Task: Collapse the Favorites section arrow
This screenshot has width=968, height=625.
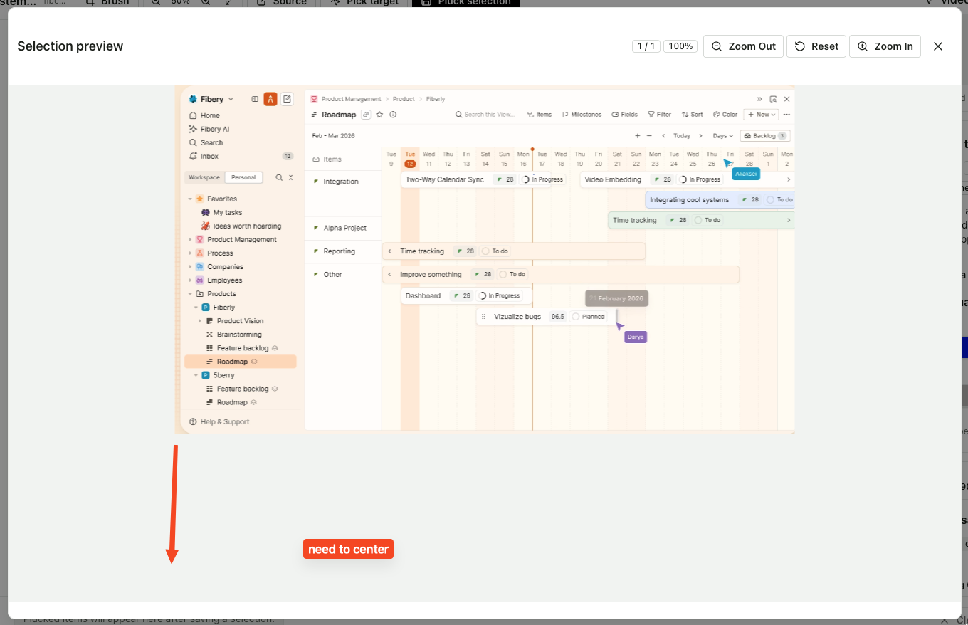Action: (x=190, y=199)
